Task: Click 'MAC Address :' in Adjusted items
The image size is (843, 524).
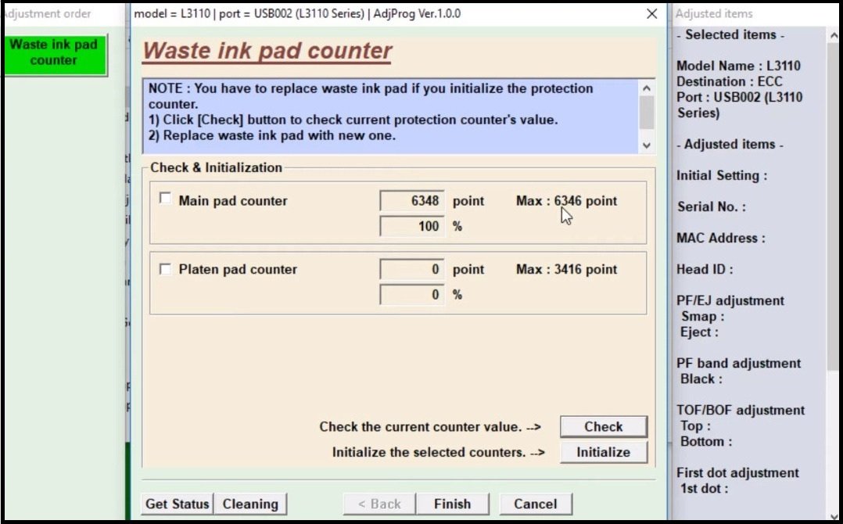Action: click(x=720, y=238)
